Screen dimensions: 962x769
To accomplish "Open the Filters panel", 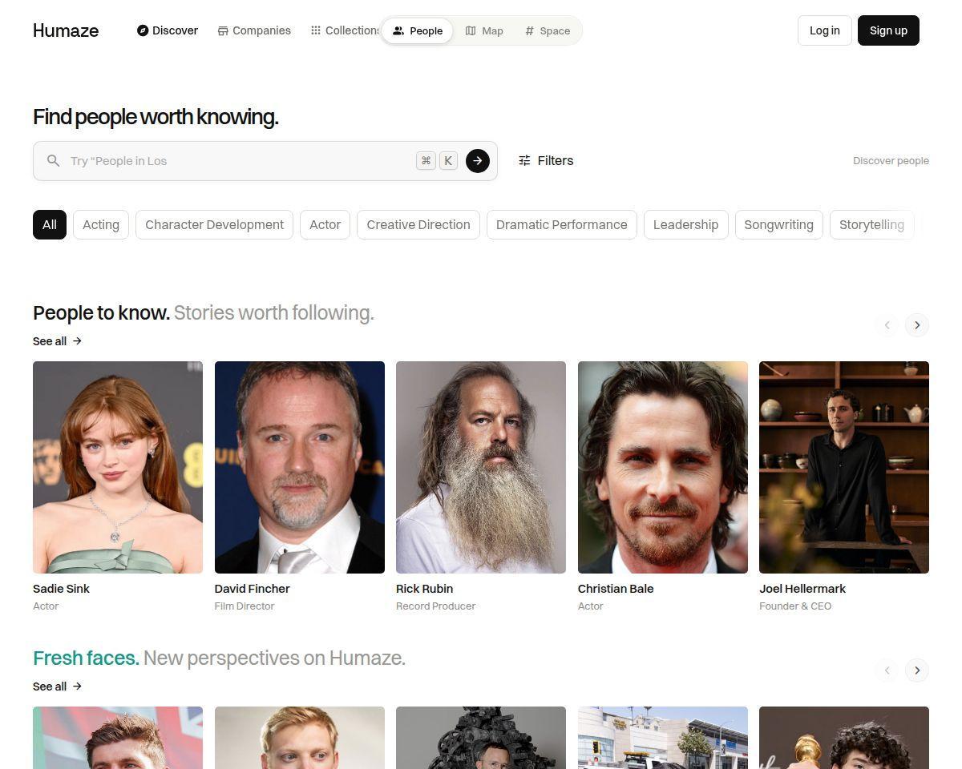I will coord(546,161).
